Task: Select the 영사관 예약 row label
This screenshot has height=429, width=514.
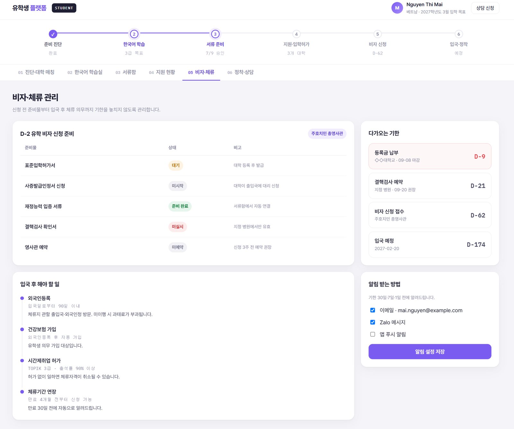Action: pyautogui.click(x=36, y=247)
